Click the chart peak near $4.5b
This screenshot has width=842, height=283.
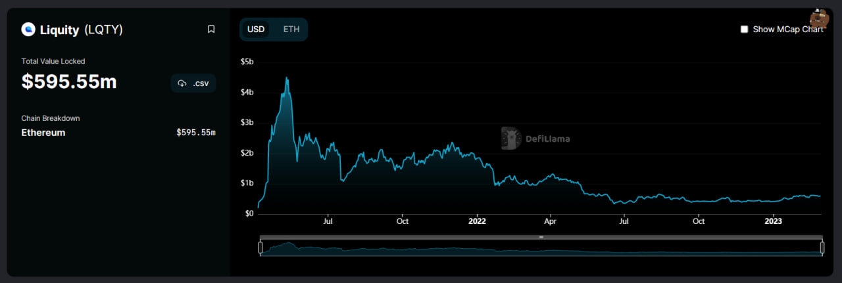pyautogui.click(x=286, y=78)
